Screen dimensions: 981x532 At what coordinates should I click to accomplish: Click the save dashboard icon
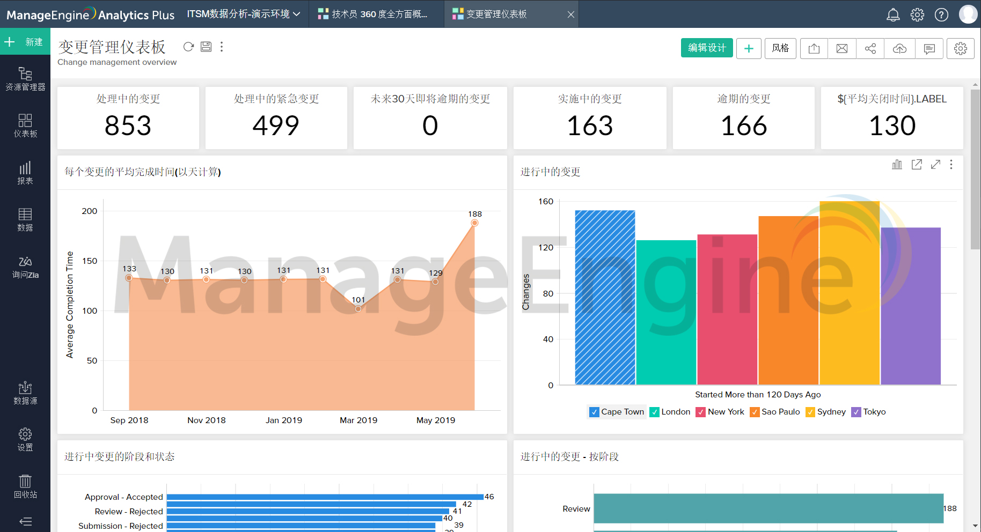pyautogui.click(x=206, y=47)
